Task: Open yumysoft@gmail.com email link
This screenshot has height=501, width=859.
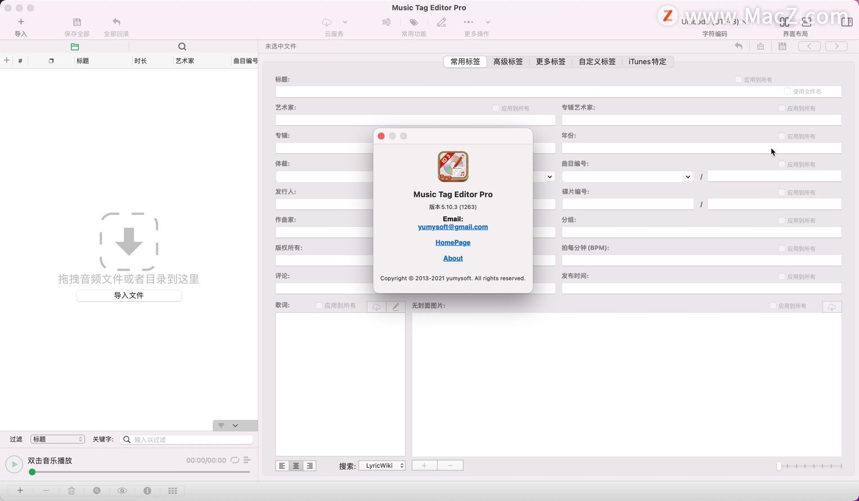Action: coord(453,227)
